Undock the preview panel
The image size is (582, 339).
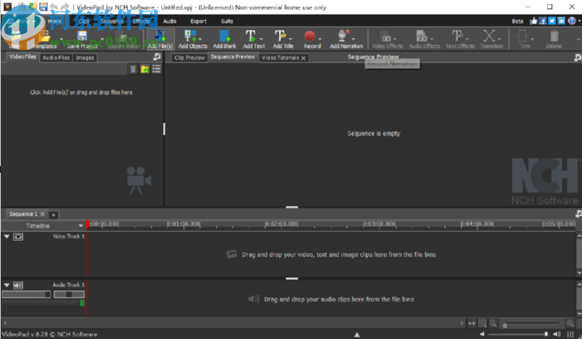tap(578, 58)
